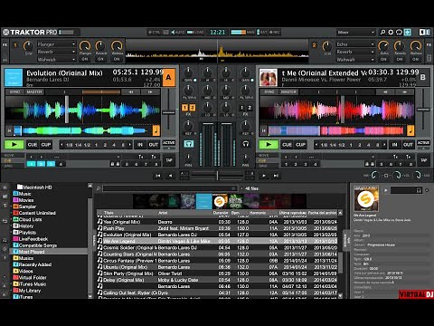Toggle MASTER on deck B
Screen dimensions: 434x326
pyautogui.click(x=288, y=91)
